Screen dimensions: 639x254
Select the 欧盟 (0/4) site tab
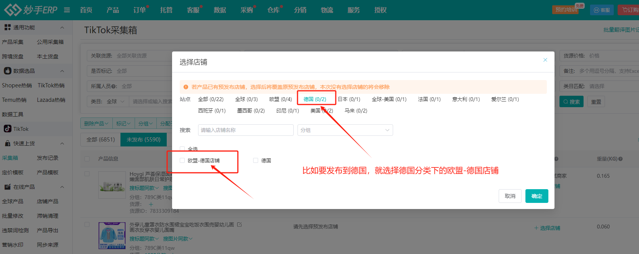coord(280,99)
